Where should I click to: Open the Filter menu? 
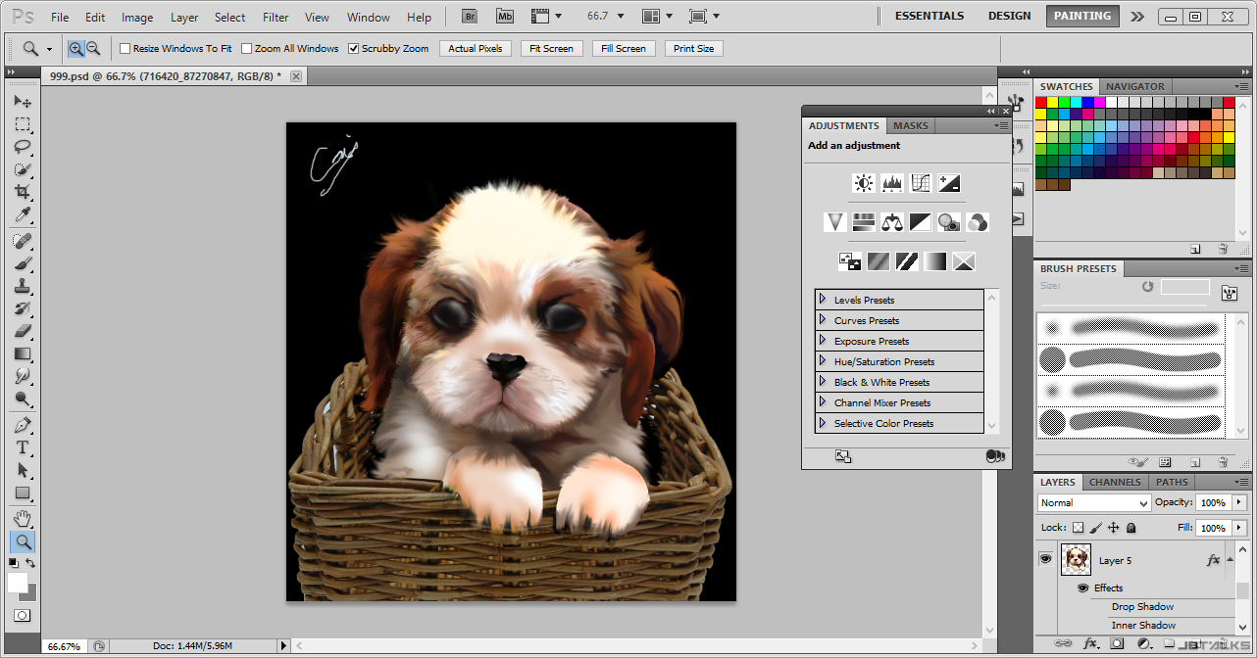pyautogui.click(x=276, y=17)
